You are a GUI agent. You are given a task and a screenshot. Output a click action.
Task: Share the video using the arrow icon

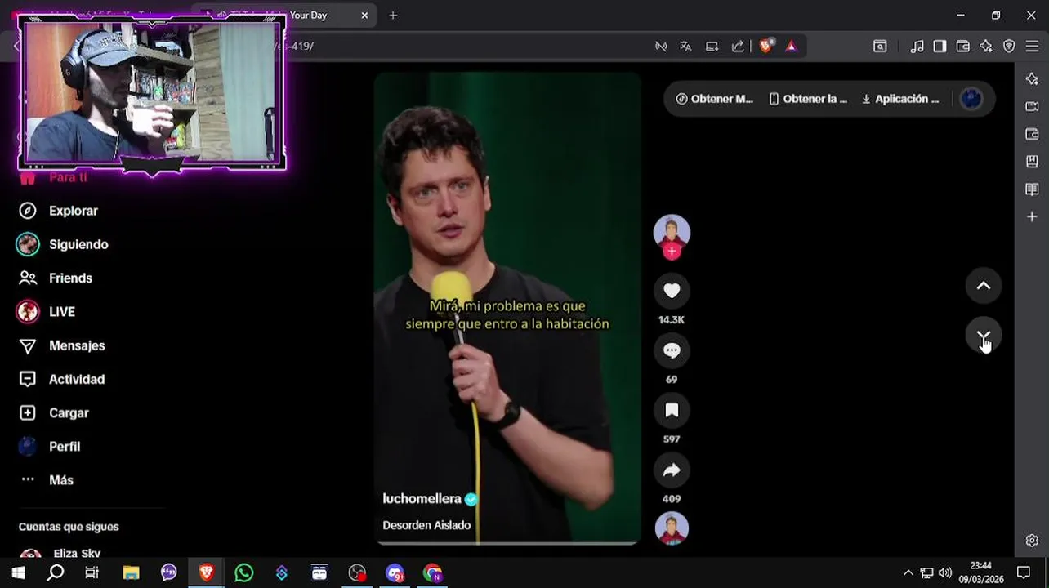point(672,470)
